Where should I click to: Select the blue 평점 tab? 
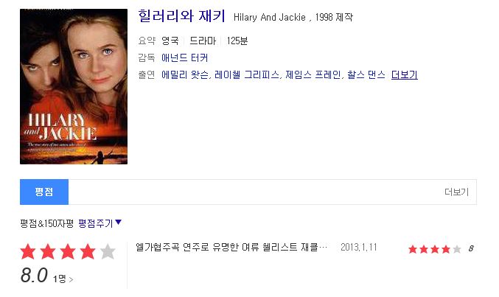[x=44, y=192]
